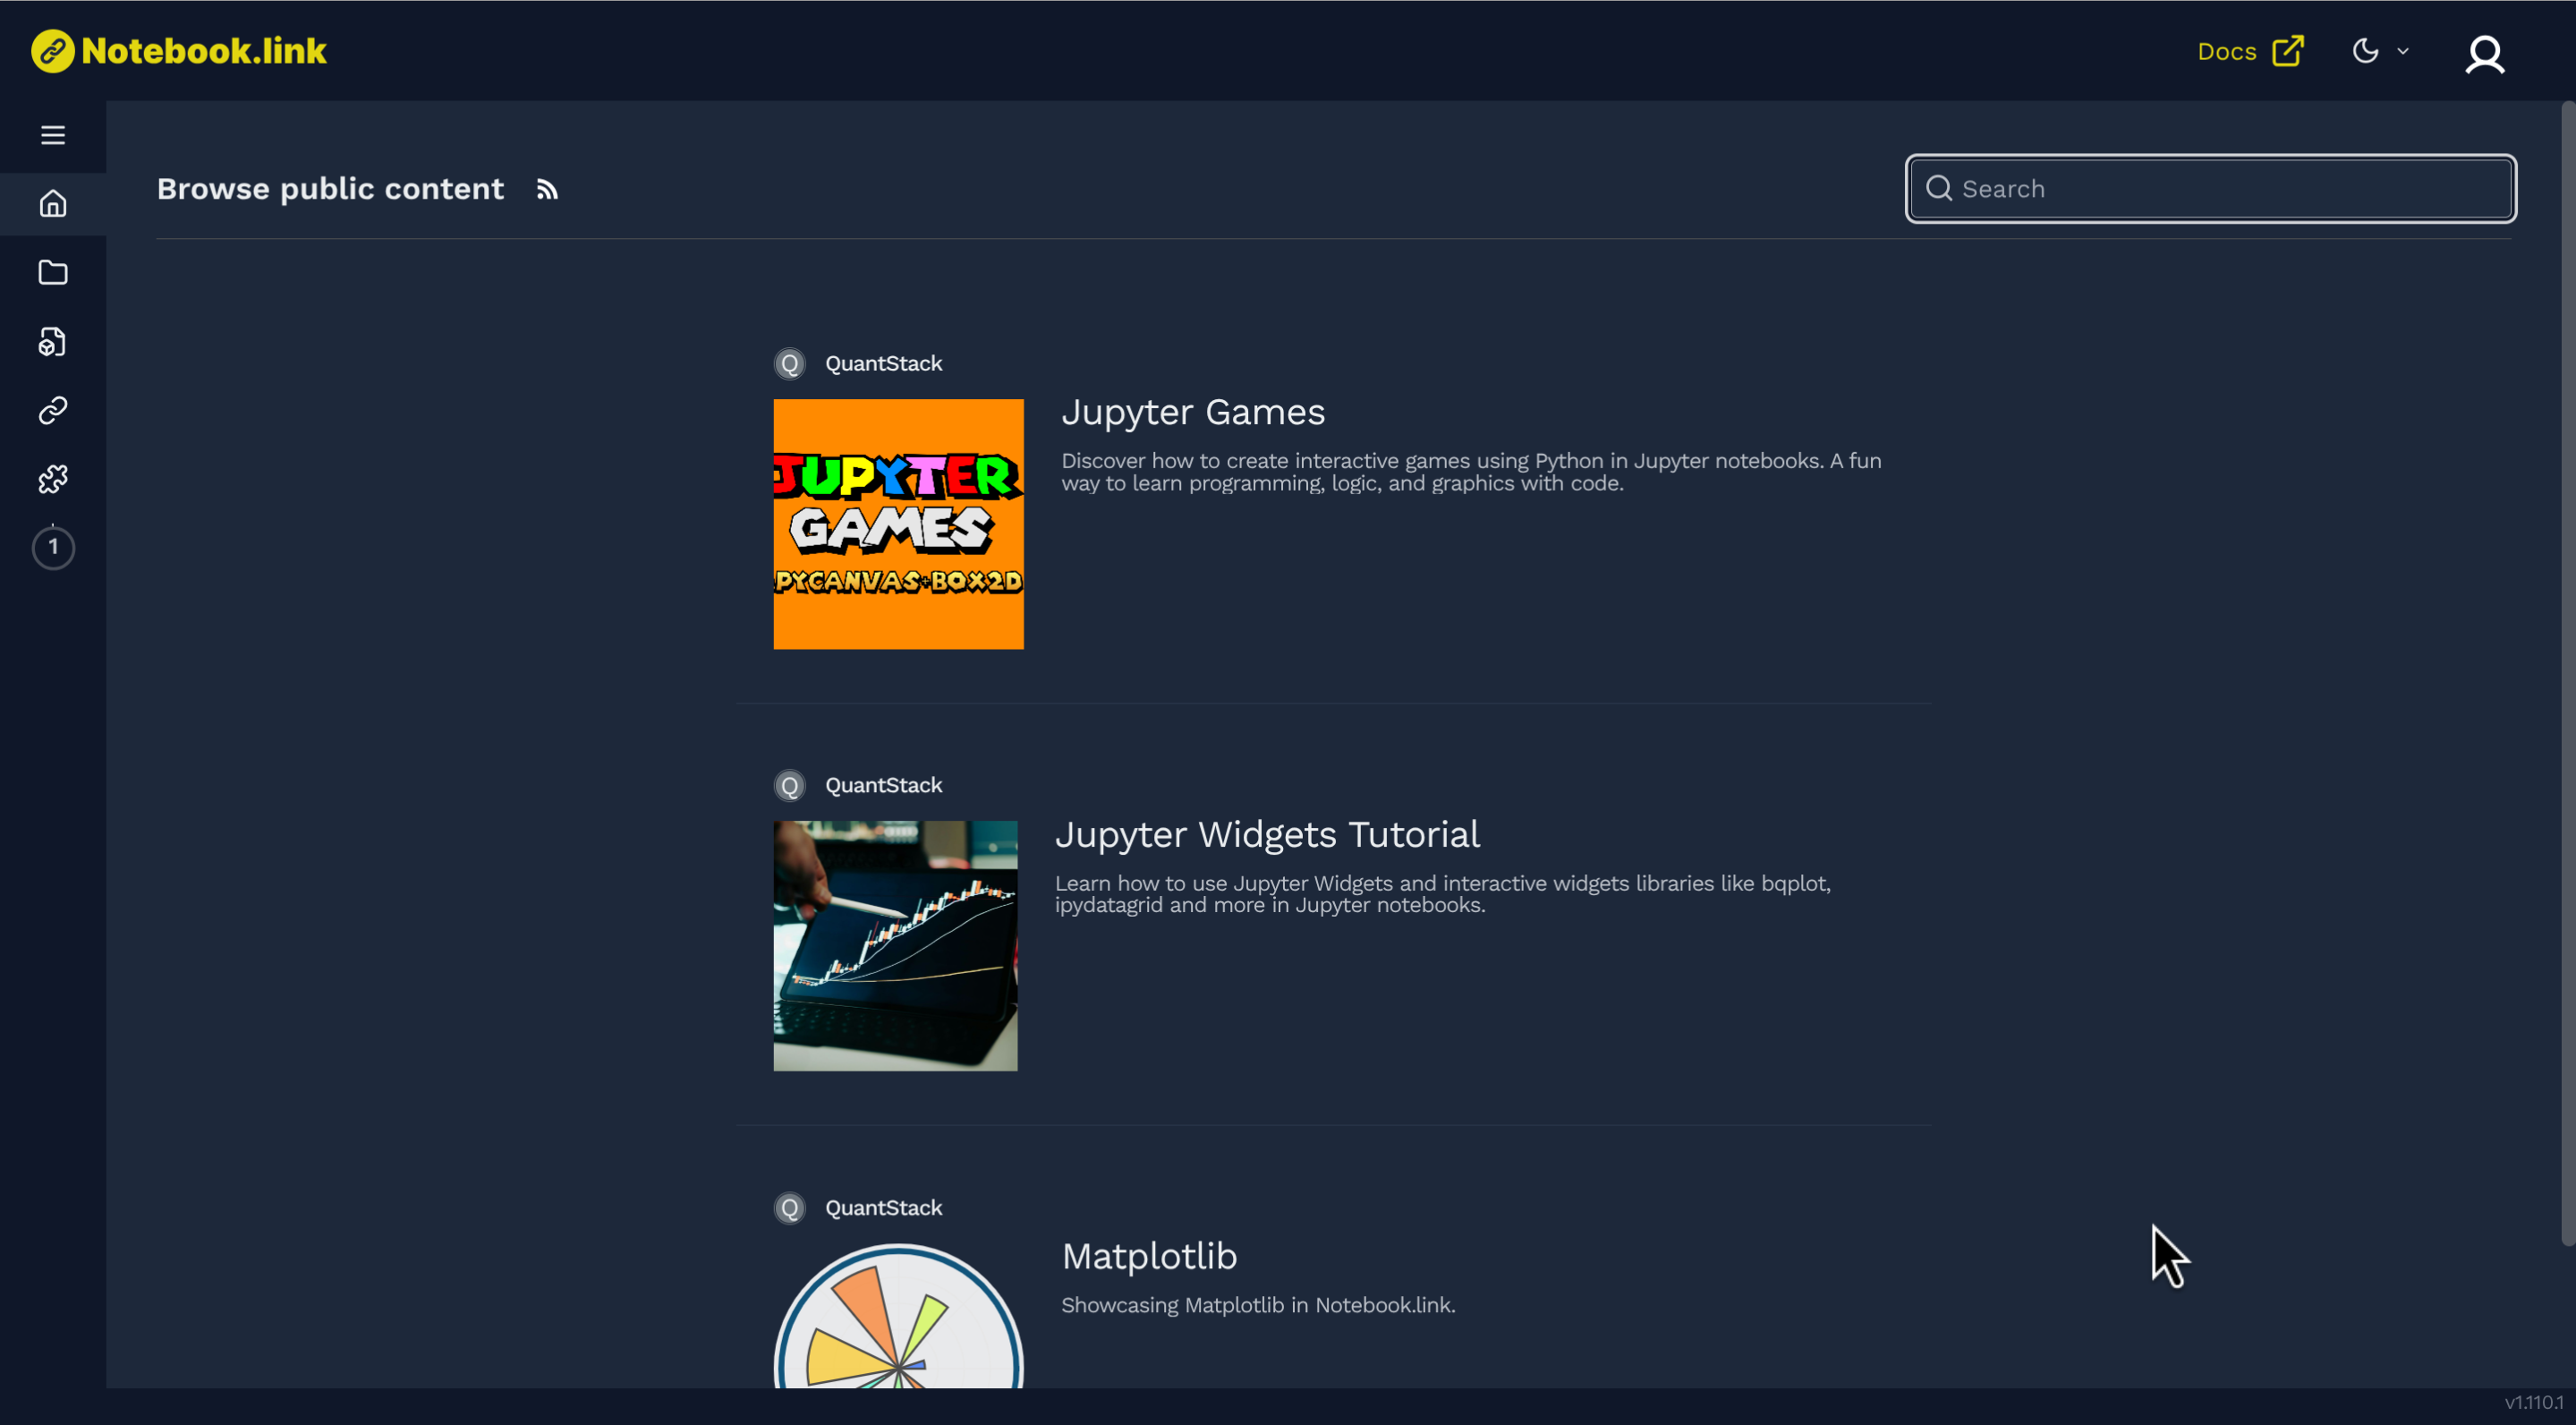
Task: Click the numbered circle badge in the sidebar
Action: pyautogui.click(x=52, y=548)
